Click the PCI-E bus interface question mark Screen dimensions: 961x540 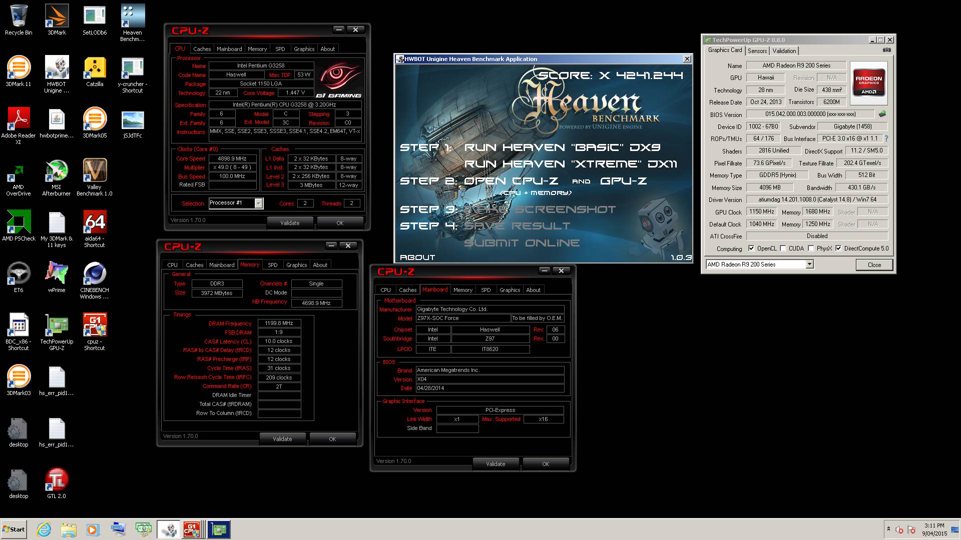[886, 138]
